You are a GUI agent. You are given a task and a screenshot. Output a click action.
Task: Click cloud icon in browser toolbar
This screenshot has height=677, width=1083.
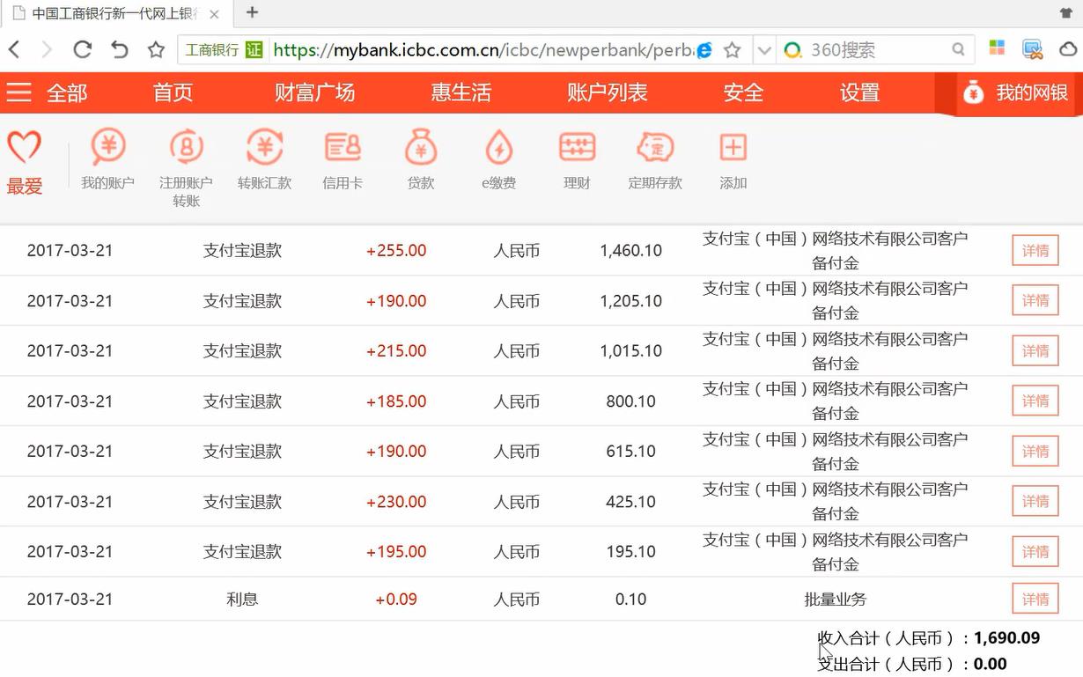click(x=1068, y=49)
